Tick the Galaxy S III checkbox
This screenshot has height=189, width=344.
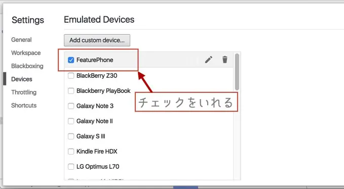coord(71,136)
